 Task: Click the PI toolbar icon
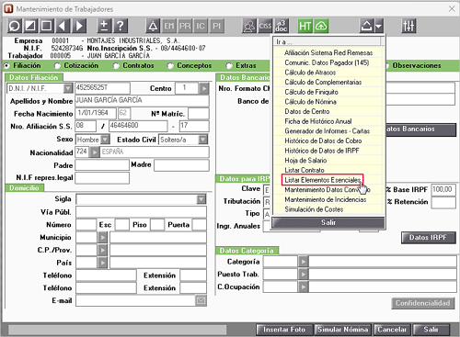[x=217, y=26]
